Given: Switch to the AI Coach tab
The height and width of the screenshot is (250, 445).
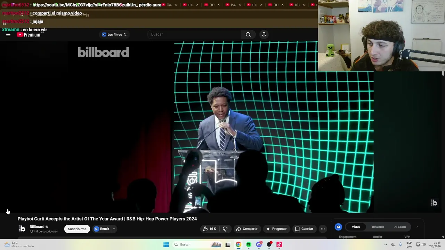Looking at the screenshot, I should pyautogui.click(x=400, y=227).
